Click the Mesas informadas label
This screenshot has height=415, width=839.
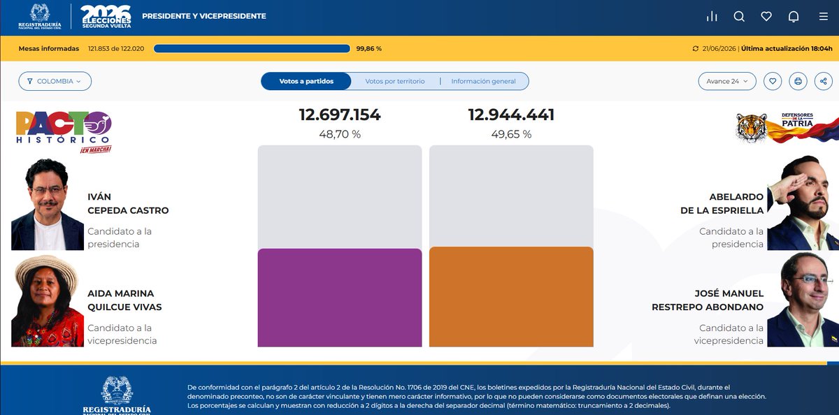click(x=49, y=49)
